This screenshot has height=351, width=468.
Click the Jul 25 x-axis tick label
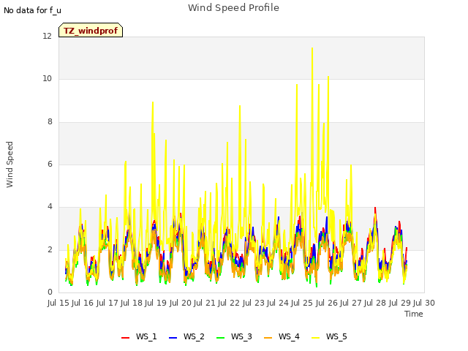[302, 303]
